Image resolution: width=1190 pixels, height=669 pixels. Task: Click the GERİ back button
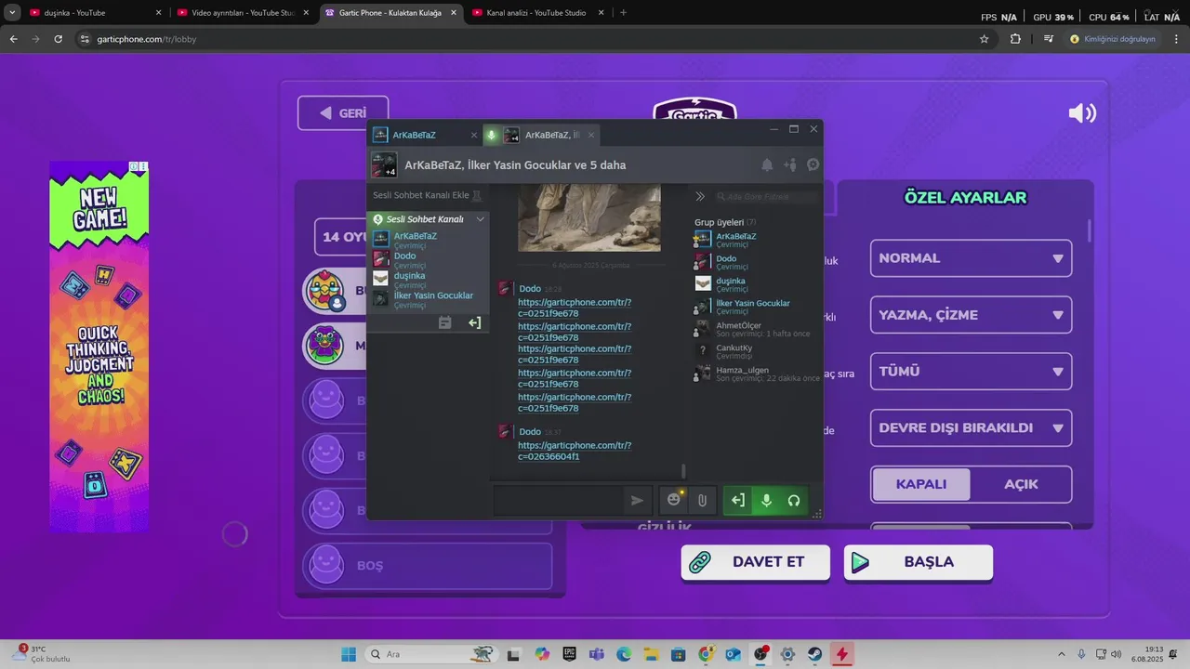343,113
